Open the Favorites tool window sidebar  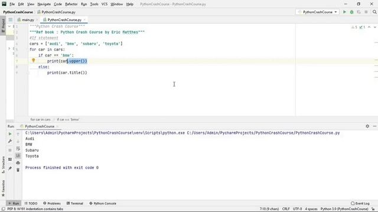[3, 188]
